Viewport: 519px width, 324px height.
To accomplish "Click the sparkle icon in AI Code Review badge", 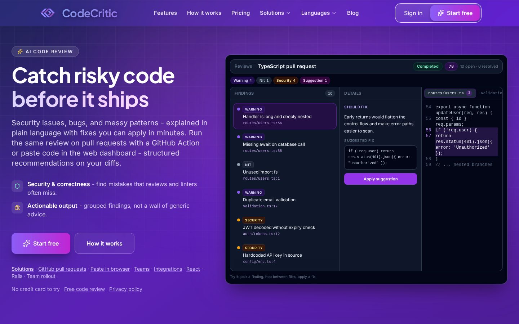I will 20,51.
